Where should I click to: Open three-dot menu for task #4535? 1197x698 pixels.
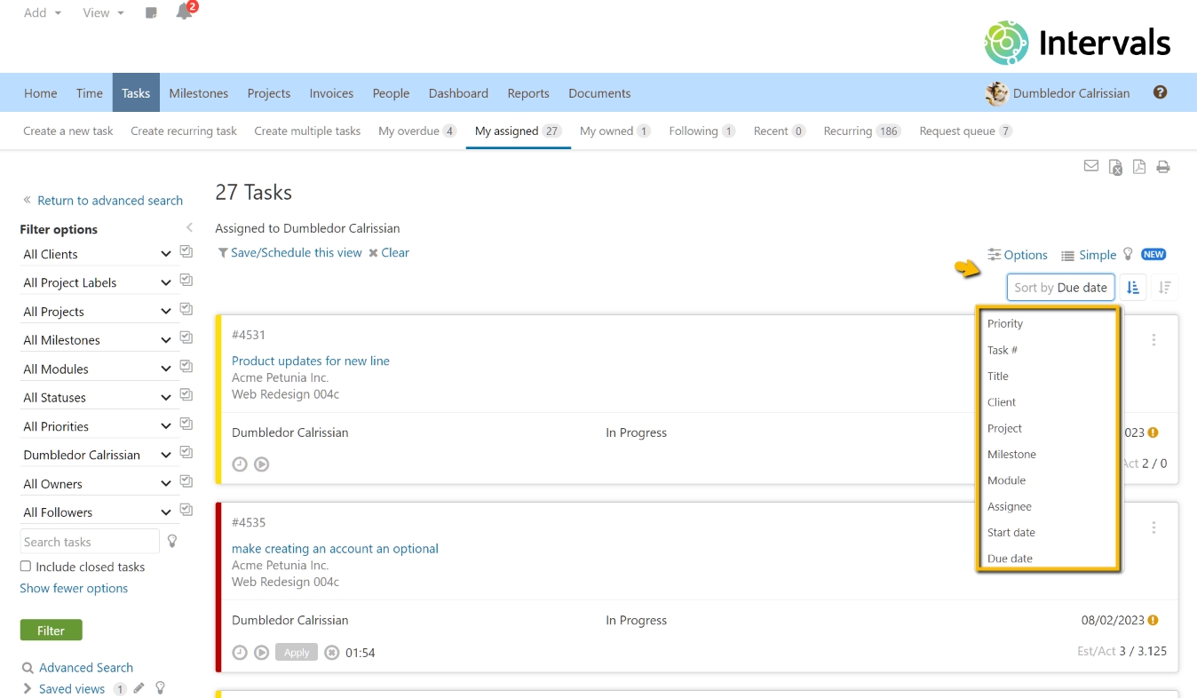[x=1153, y=527]
